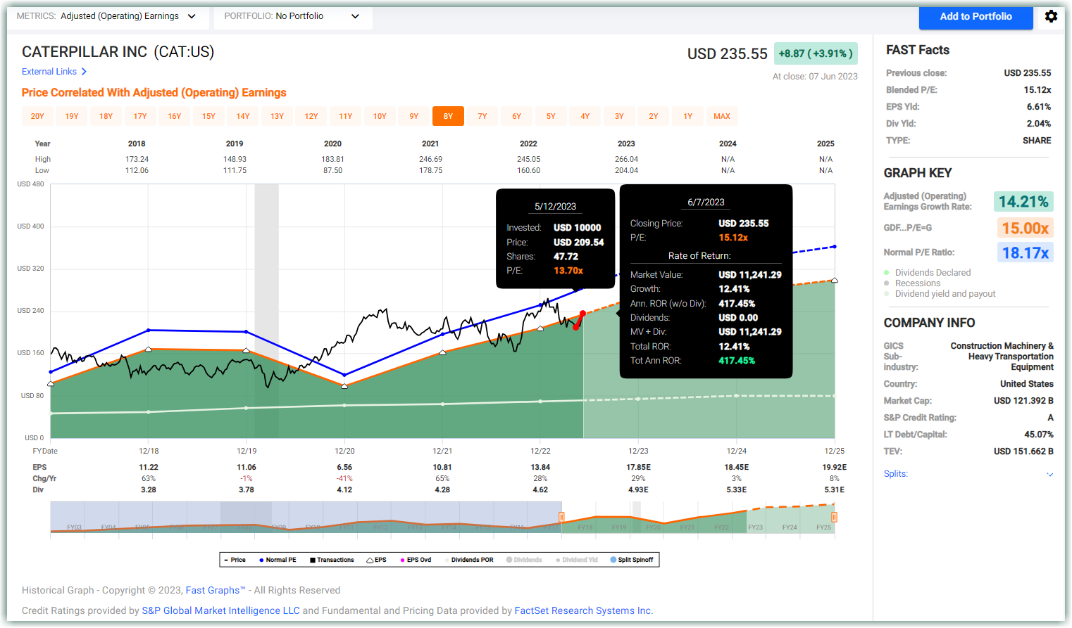Toggle the EPS Ovd legend series
The image size is (1072, 628).
coord(416,560)
